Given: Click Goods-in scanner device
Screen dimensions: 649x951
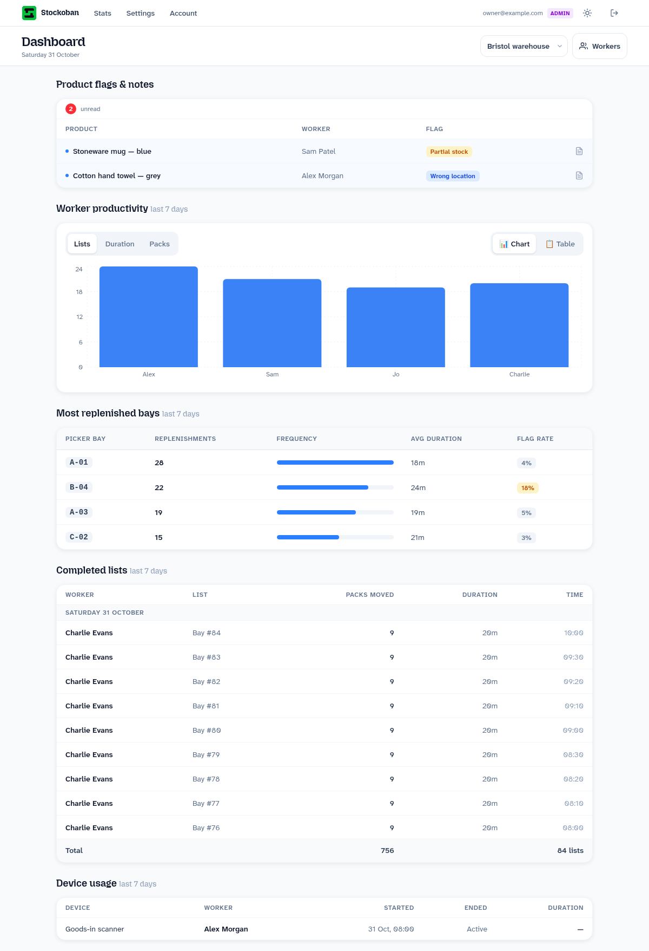Looking at the screenshot, I should click(95, 929).
